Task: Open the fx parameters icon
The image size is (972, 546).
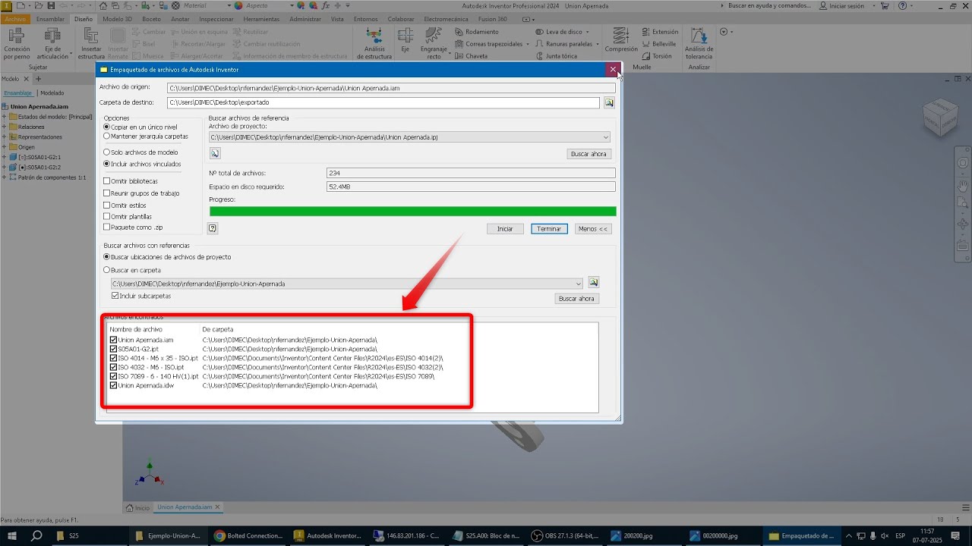Action: 325,5
